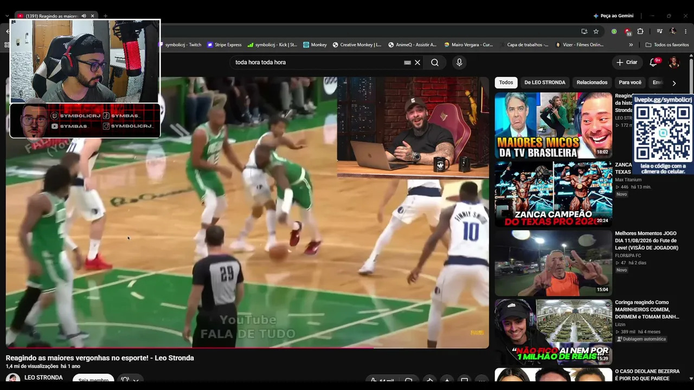Open the symbolicrj Kick bookmark
This screenshot has height=390, width=694.
pyautogui.click(x=272, y=45)
